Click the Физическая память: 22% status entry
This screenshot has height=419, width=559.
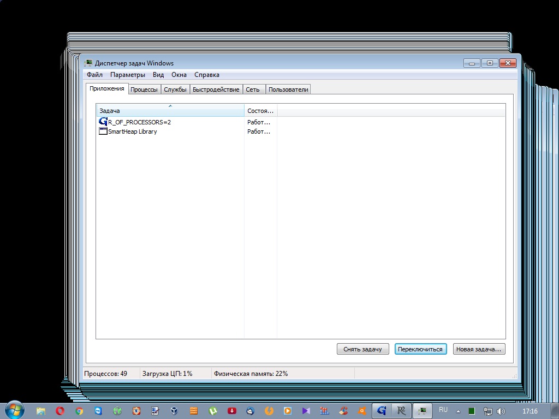coord(251,374)
